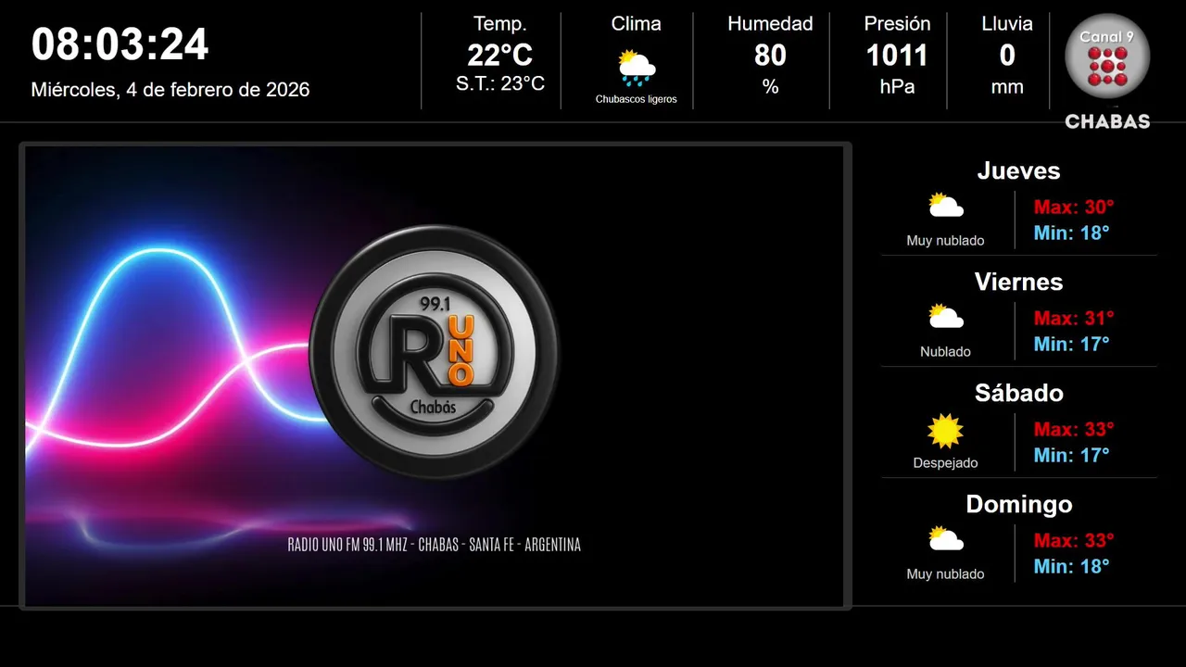Image resolution: width=1186 pixels, height=667 pixels.
Task: Click the Domingo day heading
Action: tap(1019, 504)
